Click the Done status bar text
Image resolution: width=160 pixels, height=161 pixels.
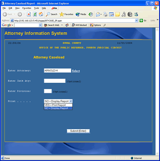(x=7, y=158)
